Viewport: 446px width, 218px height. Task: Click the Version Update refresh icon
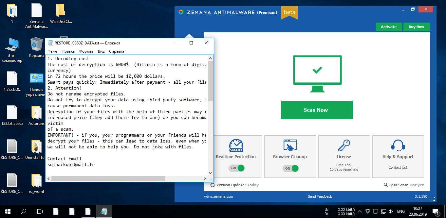[213, 185]
